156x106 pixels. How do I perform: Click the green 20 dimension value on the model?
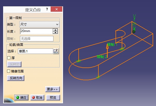point(134,24)
